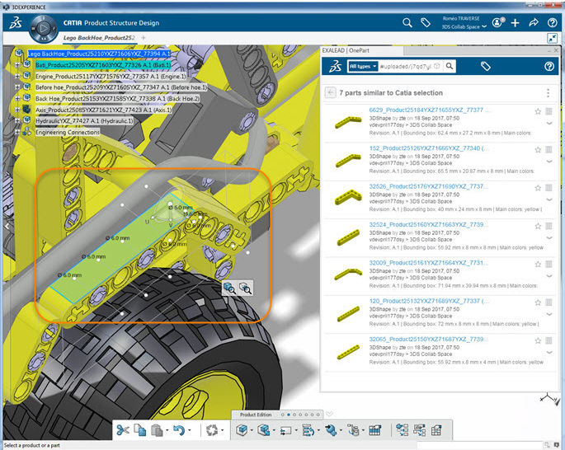This screenshot has width=565, height=450.
Task: Select the Product Edition toolbar section tab
Action: pyautogui.click(x=256, y=415)
